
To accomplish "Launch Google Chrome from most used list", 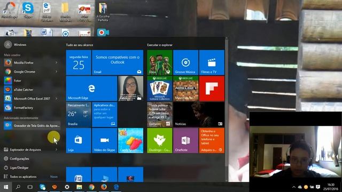I will tap(32, 71).
